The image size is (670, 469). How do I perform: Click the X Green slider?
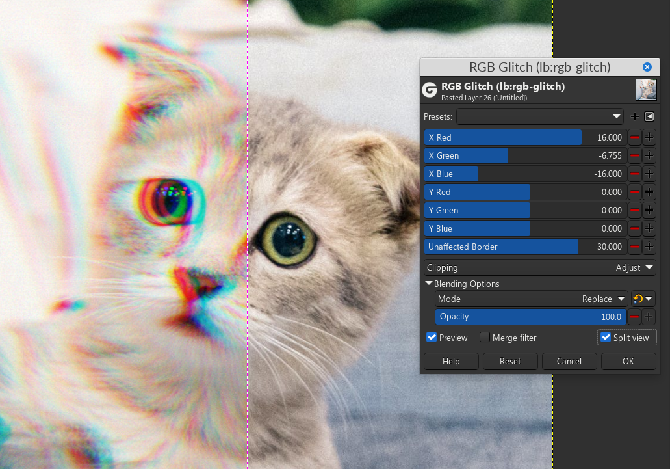[526, 155]
